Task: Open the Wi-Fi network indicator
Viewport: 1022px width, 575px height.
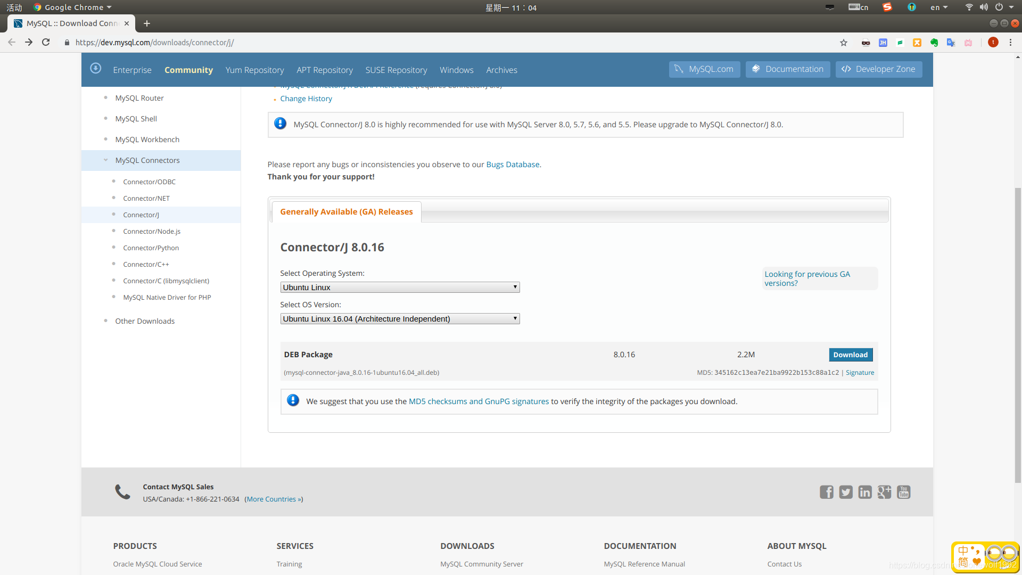Action: (x=969, y=7)
